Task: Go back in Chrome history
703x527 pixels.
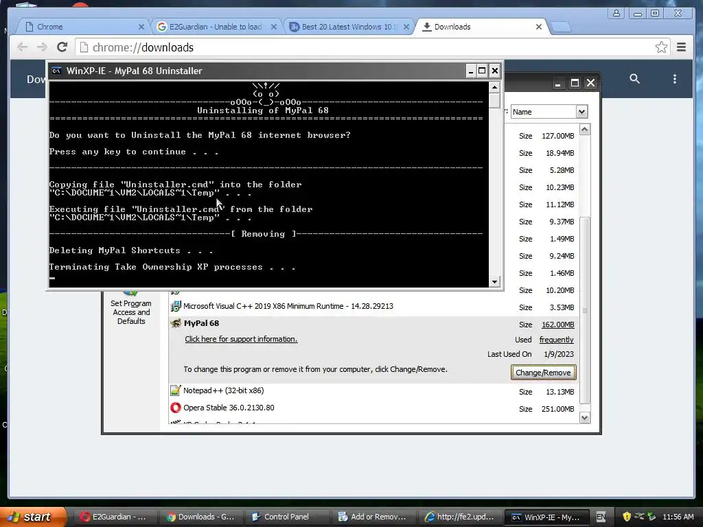Action: pos(23,47)
